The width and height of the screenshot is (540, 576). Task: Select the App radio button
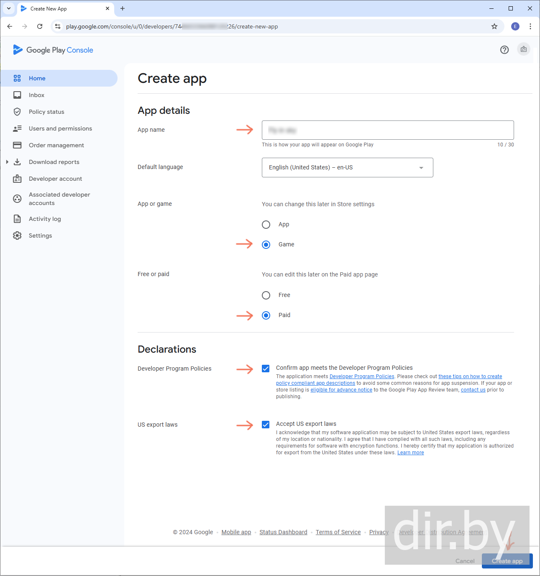[x=266, y=225]
